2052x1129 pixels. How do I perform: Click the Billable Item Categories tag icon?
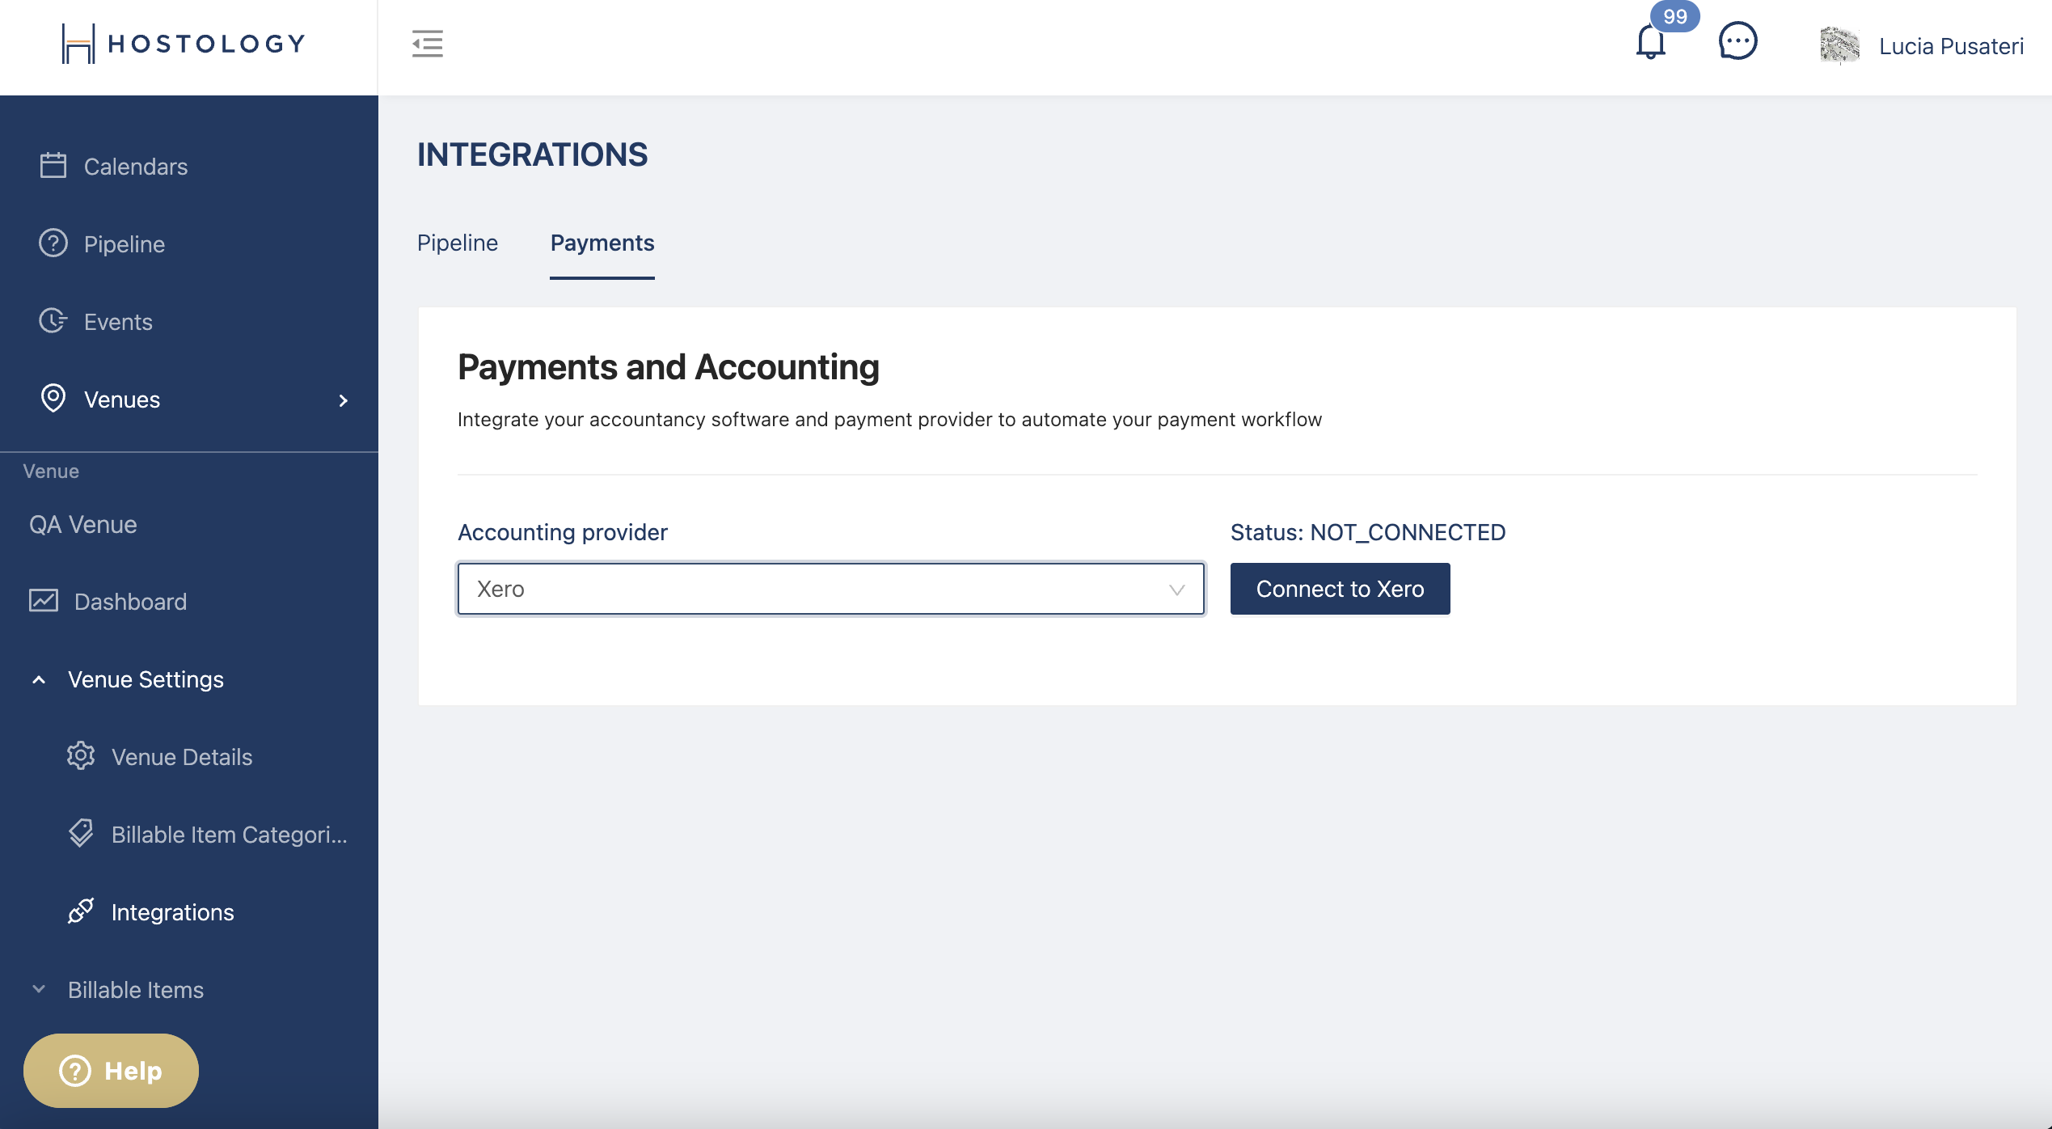point(81,834)
